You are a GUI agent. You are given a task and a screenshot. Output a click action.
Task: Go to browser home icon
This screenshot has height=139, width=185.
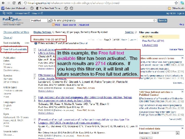(19, 3)
